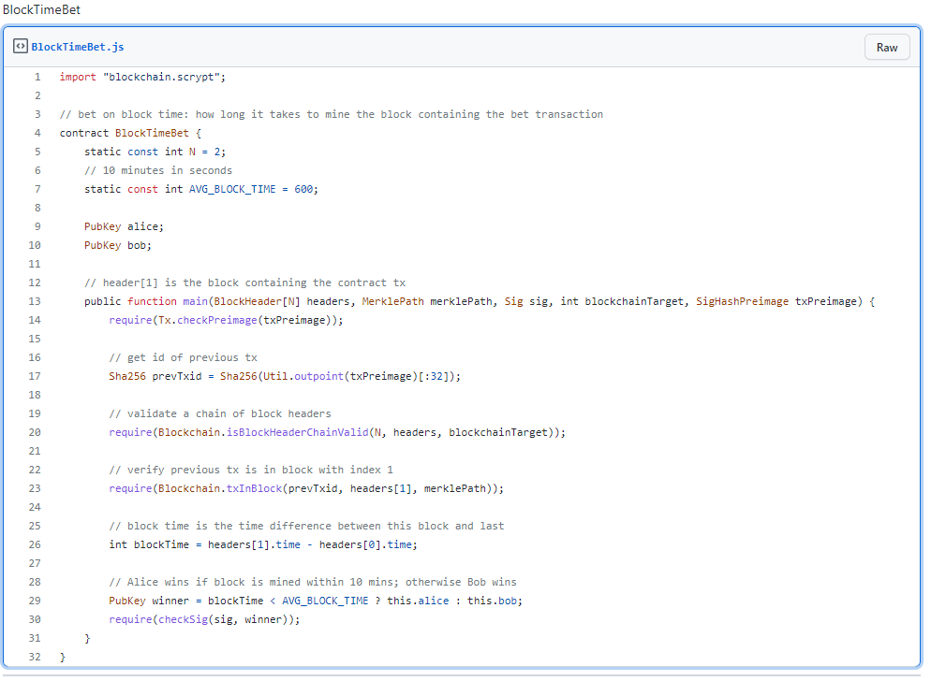The height and width of the screenshot is (681, 931).
Task: Click the import "blockchain.scrypt" statement
Action: (142, 77)
